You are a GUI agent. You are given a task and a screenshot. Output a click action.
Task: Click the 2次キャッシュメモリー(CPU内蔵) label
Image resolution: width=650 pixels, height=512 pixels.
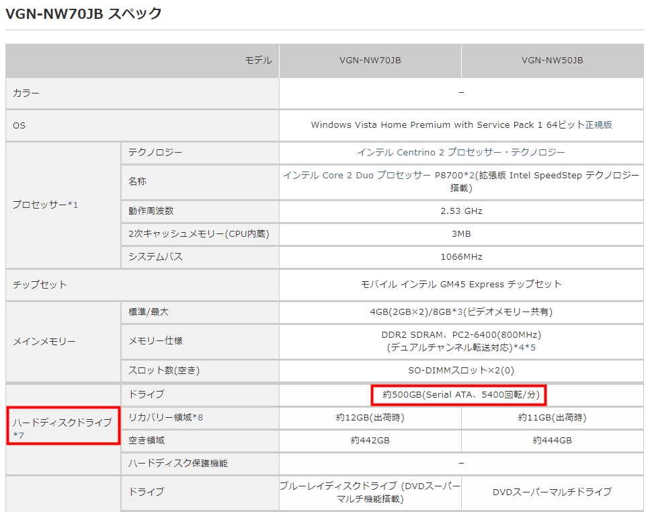(200, 234)
